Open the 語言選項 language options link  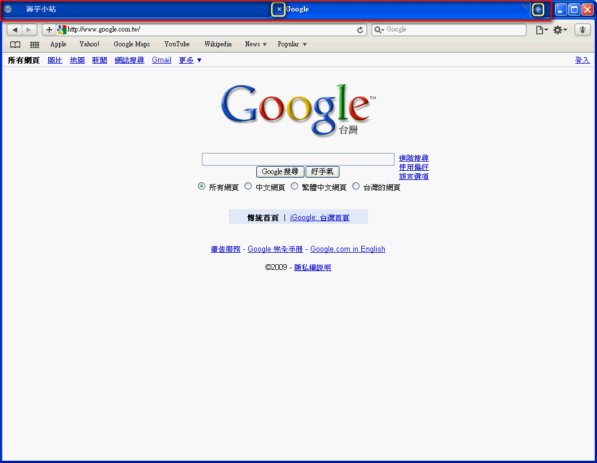[414, 176]
